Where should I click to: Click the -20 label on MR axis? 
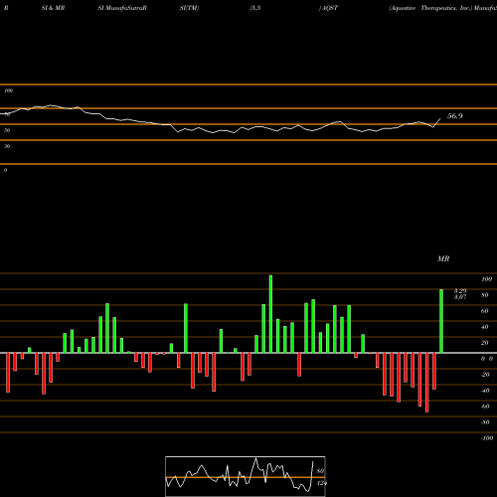click(x=485, y=375)
